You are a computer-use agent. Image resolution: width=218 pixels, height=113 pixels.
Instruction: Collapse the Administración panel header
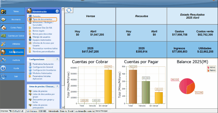(x=57, y=11)
